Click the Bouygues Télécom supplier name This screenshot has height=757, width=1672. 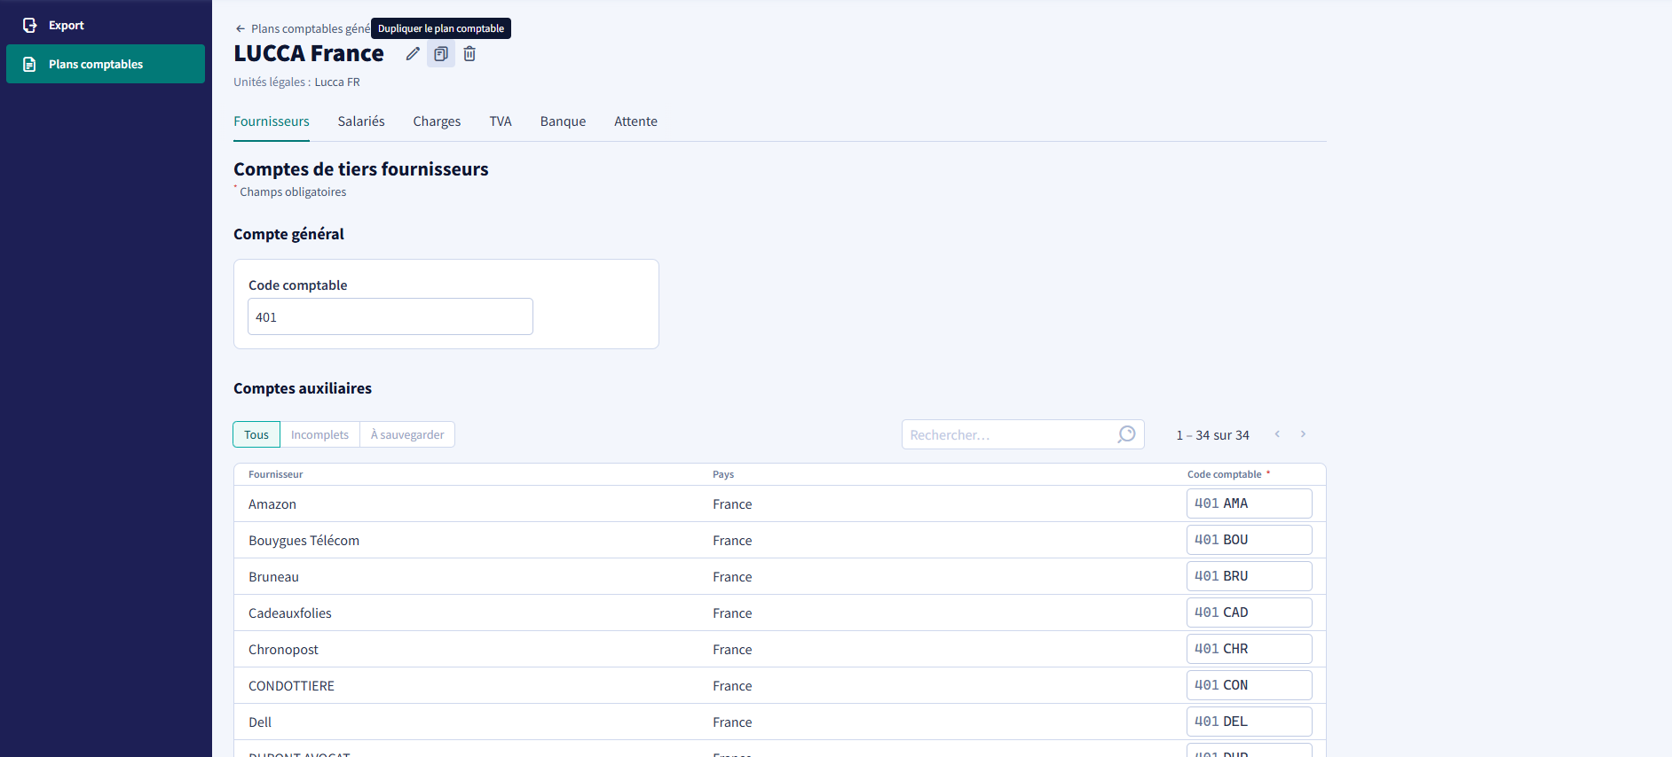304,541
